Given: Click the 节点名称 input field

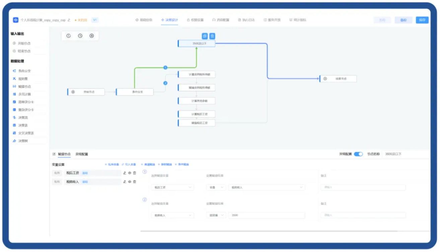Looking at the screenshot, I should point(405,154).
